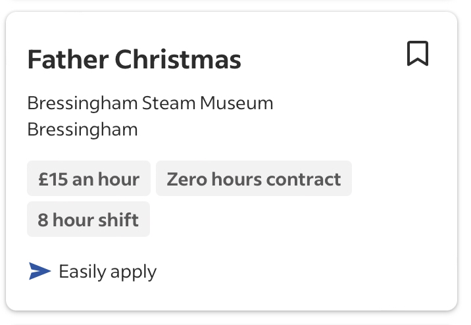Tap the shift length chip reading 8 hour

tap(88, 219)
